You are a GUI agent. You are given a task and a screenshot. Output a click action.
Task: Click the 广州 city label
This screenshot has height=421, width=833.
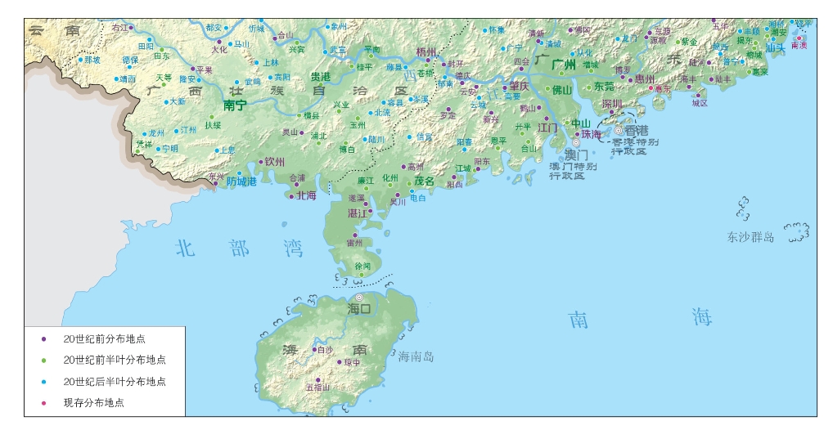[564, 65]
